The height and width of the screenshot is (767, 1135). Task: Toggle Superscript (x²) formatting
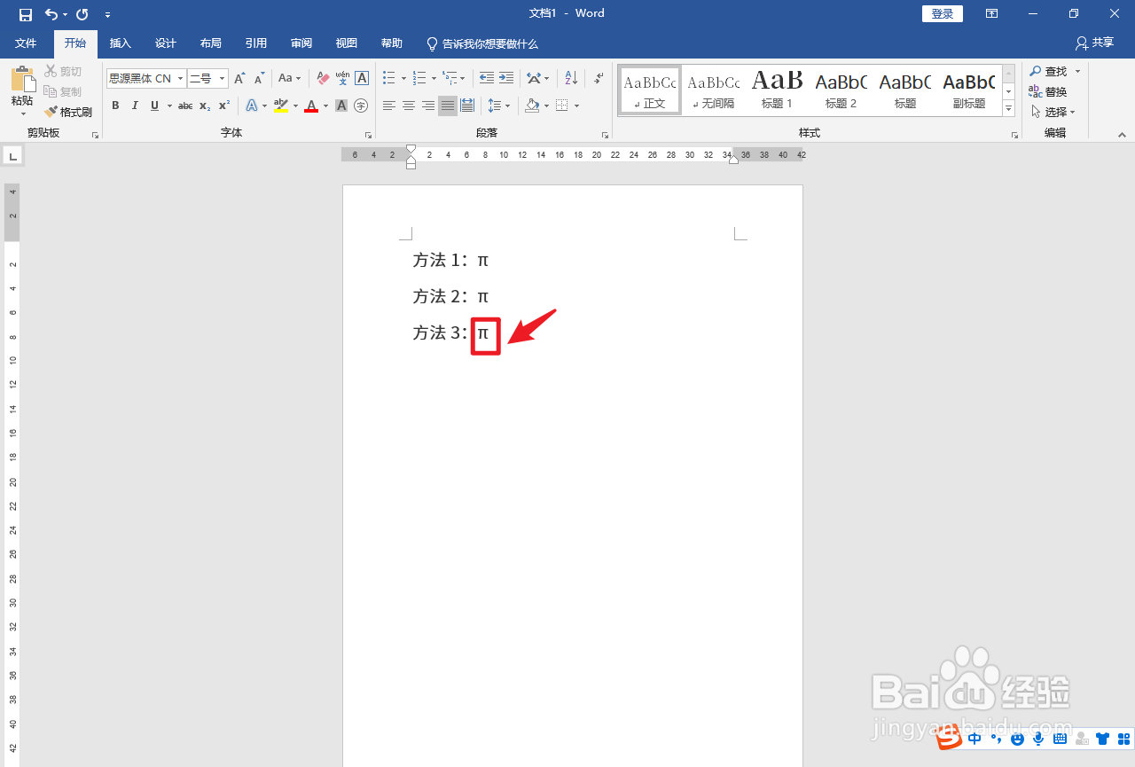[x=224, y=106]
